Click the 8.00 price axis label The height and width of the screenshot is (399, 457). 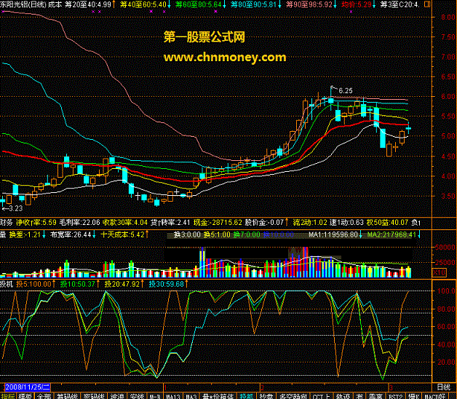point(448,17)
